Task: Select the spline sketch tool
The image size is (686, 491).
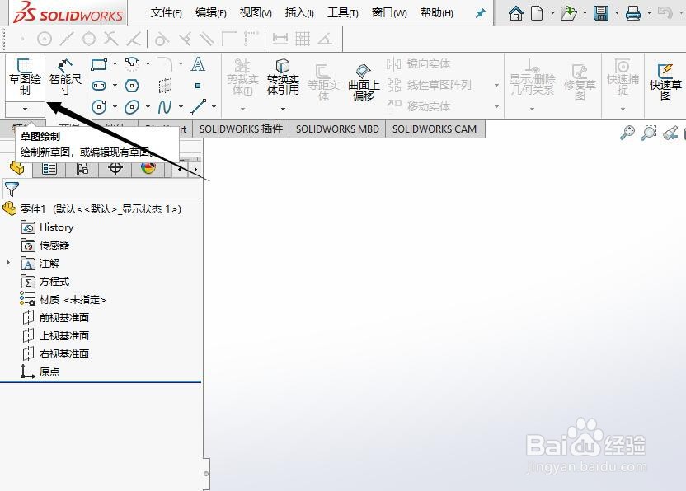Action: click(x=165, y=106)
